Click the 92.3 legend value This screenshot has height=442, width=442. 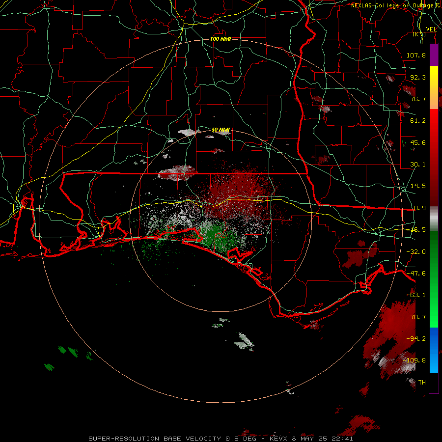tap(418, 77)
